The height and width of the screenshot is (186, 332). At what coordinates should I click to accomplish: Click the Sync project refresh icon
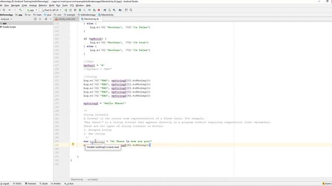[4, 10]
